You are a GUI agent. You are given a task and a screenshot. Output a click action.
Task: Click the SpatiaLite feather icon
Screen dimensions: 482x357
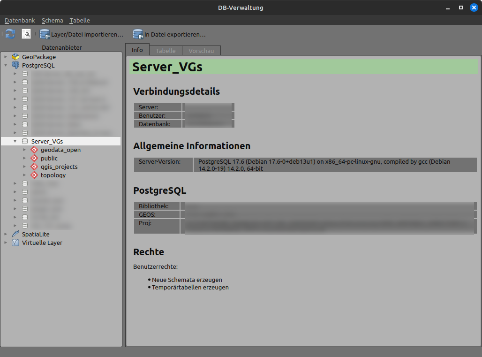(x=15, y=234)
